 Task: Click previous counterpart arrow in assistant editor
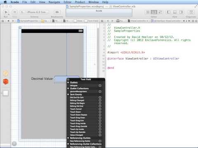point(184,21)
